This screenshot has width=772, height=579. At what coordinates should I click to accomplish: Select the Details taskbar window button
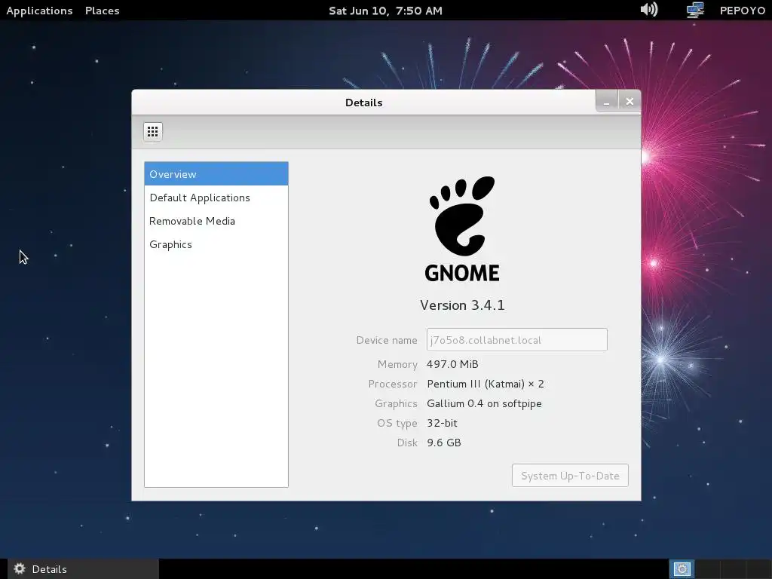pos(83,569)
